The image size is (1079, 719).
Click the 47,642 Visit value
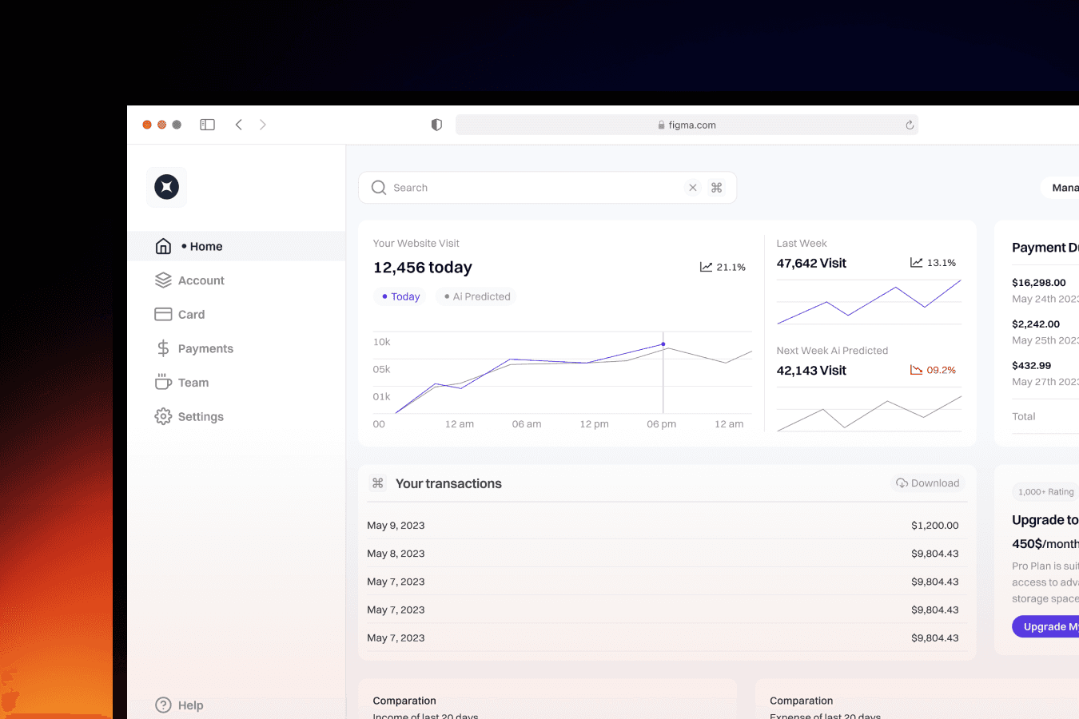(x=811, y=263)
